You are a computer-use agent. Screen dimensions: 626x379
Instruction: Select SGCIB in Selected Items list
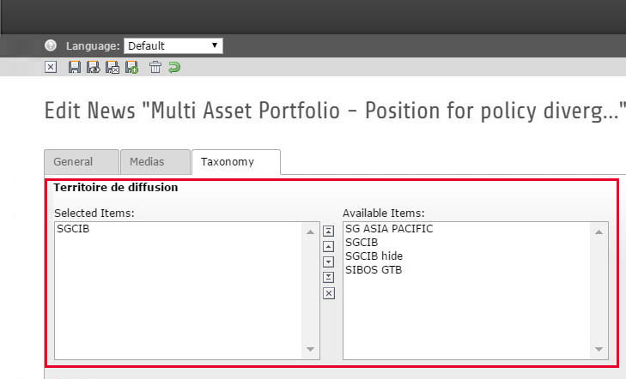(x=73, y=229)
